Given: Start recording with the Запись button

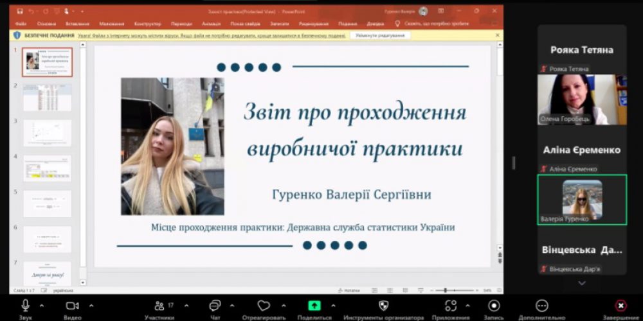Looking at the screenshot, I should tap(494, 306).
